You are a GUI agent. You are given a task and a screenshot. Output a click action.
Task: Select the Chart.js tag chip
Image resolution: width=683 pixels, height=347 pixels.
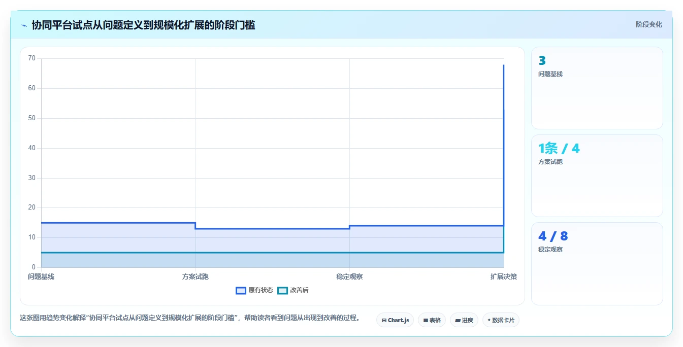395,320
